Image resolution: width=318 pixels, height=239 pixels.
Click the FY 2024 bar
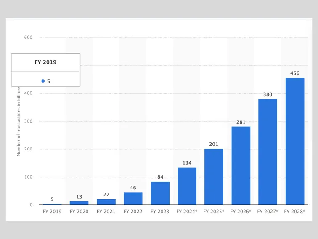click(187, 186)
